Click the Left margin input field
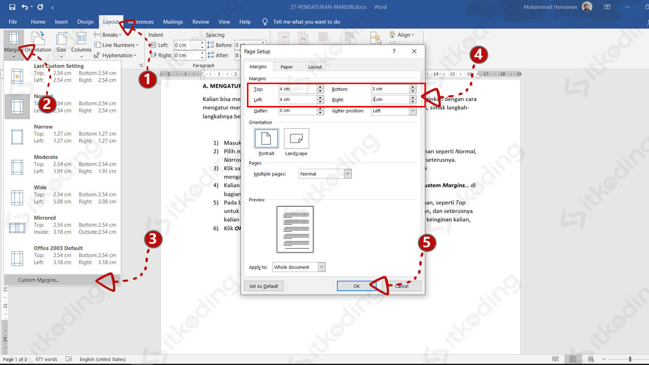The width and height of the screenshot is (649, 365). [x=298, y=99]
